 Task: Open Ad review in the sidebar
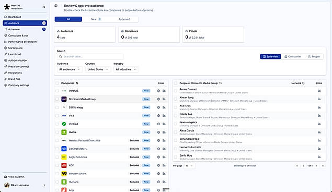point(25,29)
